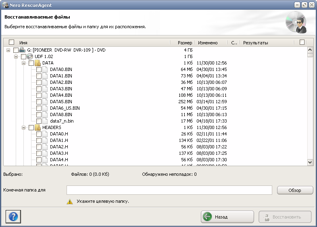Image resolution: width=317 pixels, height=227 pixels.
Task: Click the С.. column header
Action: (234, 43)
